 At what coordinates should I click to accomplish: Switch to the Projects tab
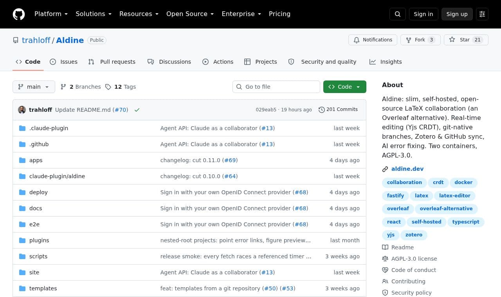tap(261, 62)
